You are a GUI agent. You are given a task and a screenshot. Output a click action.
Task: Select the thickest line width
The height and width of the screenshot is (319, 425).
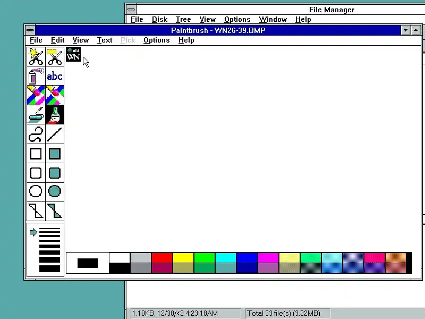pyautogui.click(x=49, y=268)
